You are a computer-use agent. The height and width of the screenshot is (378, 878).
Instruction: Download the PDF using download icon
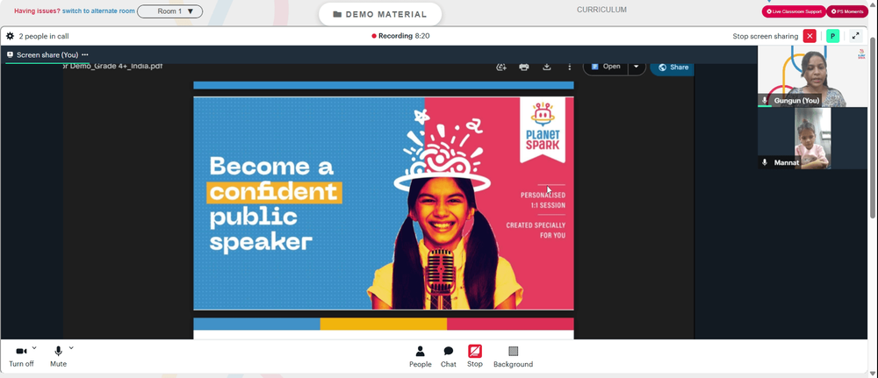pyautogui.click(x=546, y=67)
